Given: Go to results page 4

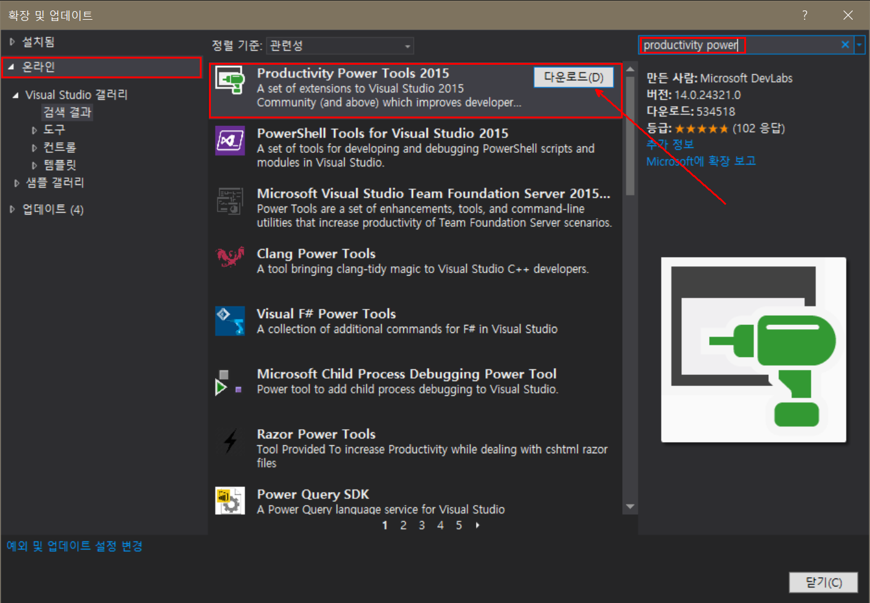Looking at the screenshot, I should point(440,525).
